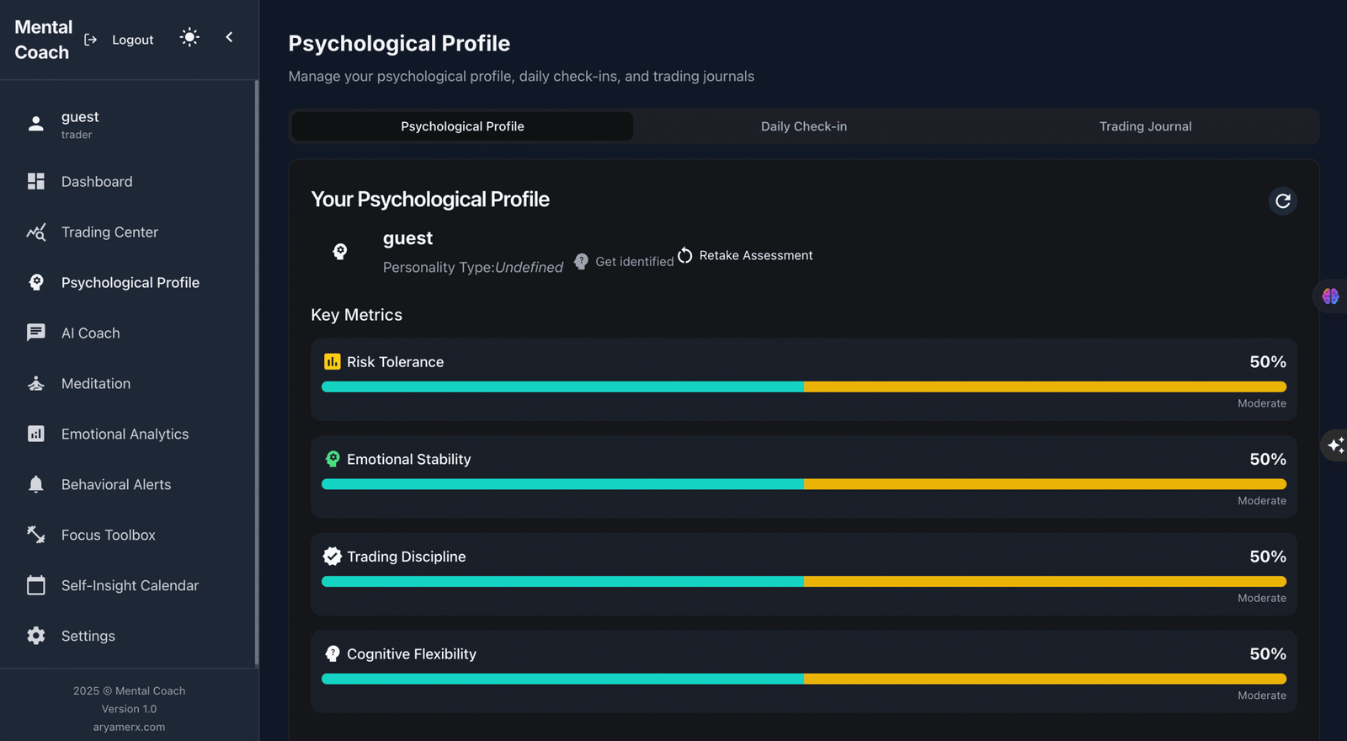1347x741 pixels.
Task: Select the Psychological Profile tab
Action: pos(462,126)
